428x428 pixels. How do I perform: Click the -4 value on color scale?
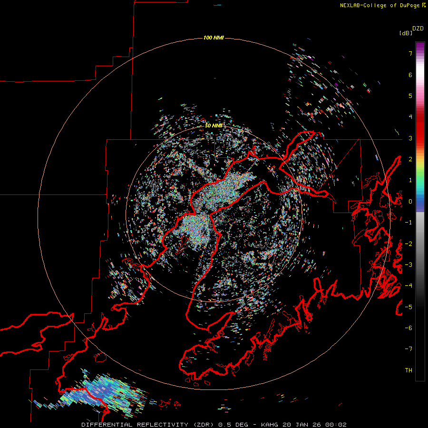[409, 286]
